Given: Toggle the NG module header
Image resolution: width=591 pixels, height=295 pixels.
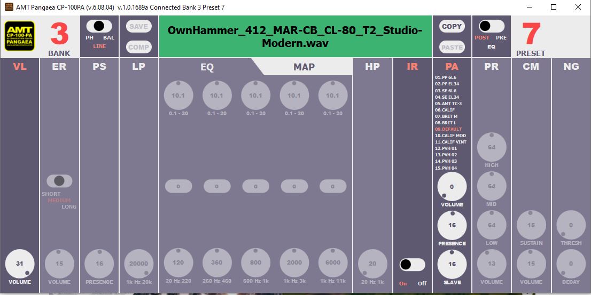Looking at the screenshot, I should click(x=571, y=67).
